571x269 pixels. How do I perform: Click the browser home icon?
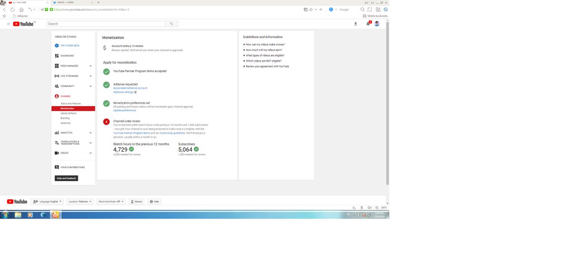[21, 10]
